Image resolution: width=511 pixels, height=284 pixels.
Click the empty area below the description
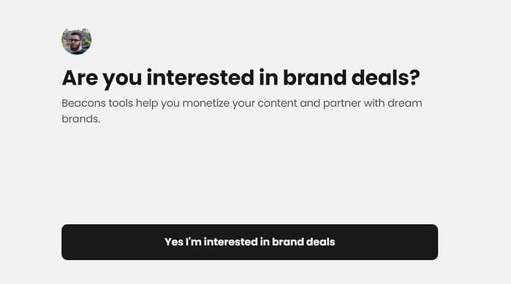pyautogui.click(x=249, y=174)
